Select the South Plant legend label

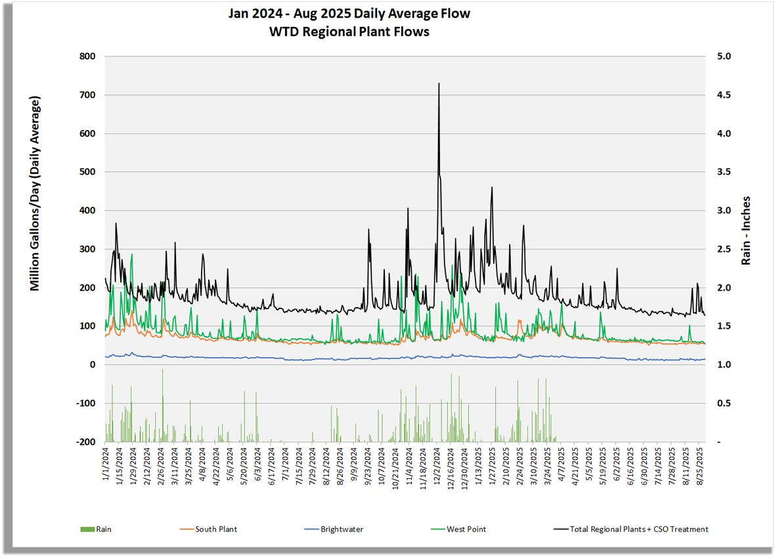(216, 529)
